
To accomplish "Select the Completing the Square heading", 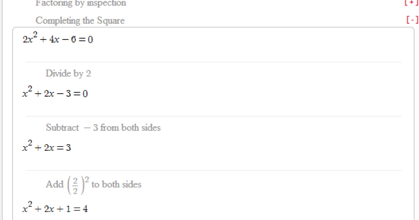I will 80,21.
